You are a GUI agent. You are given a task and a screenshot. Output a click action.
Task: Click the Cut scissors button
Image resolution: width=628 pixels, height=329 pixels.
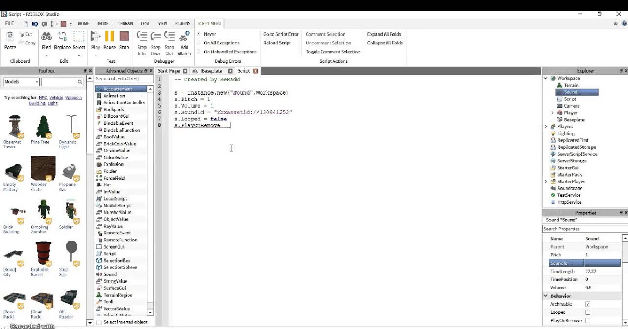pos(26,34)
